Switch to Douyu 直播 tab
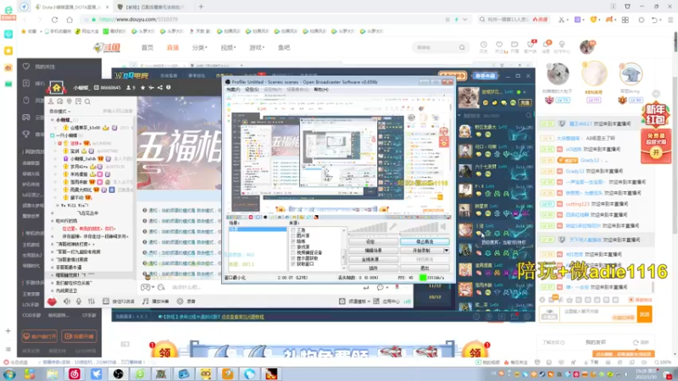678x381 pixels. pyautogui.click(x=173, y=47)
